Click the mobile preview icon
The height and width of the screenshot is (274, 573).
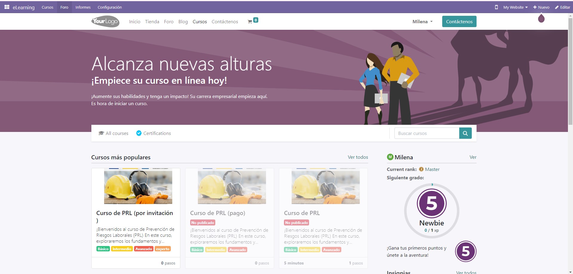pyautogui.click(x=497, y=7)
